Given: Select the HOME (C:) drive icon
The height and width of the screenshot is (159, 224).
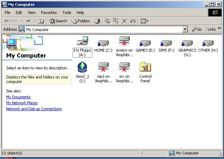Looking at the screenshot, I should coord(103,43).
